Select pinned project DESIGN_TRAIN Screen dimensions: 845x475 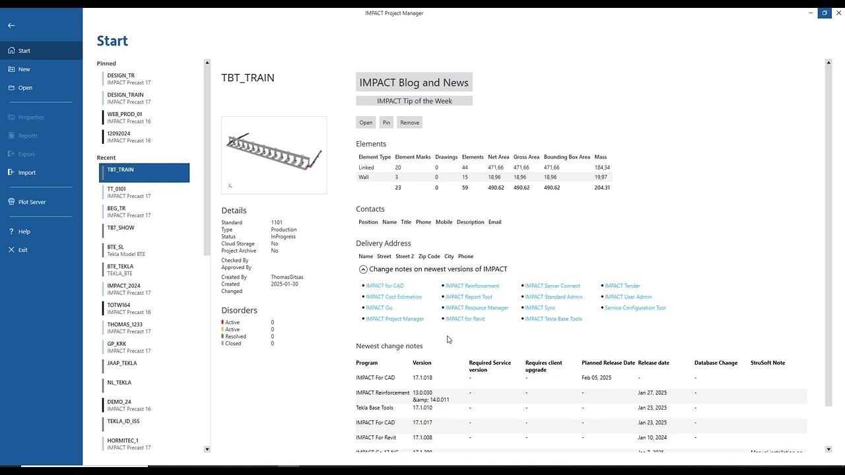coord(144,98)
